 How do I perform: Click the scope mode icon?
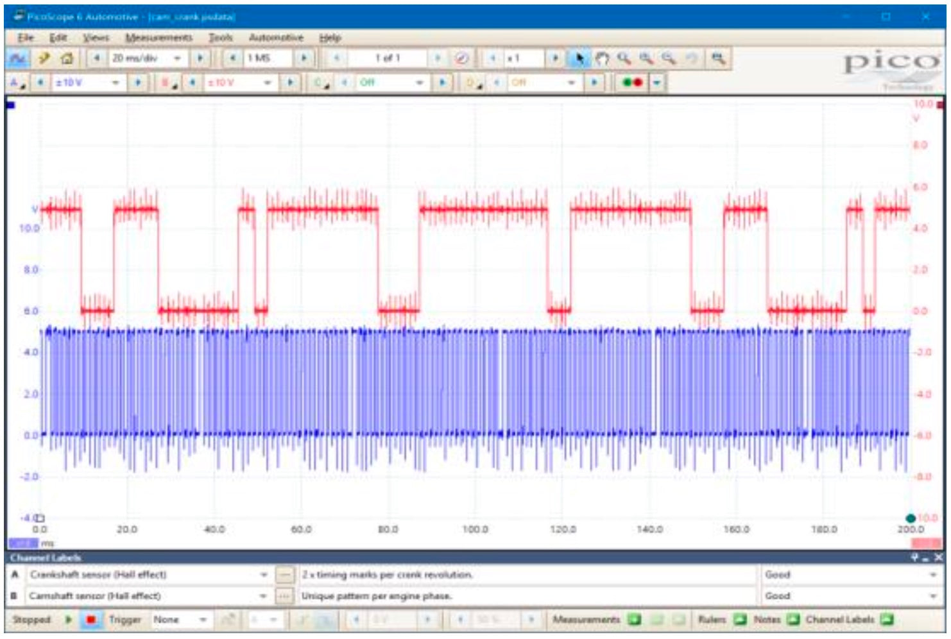point(17,58)
